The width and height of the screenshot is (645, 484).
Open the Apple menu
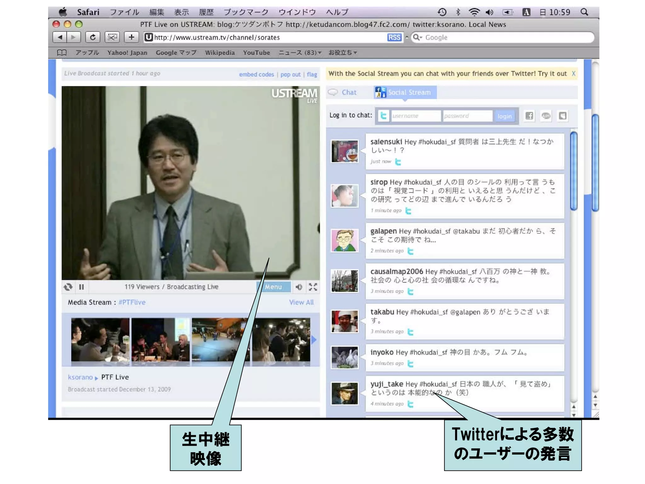click(x=63, y=12)
